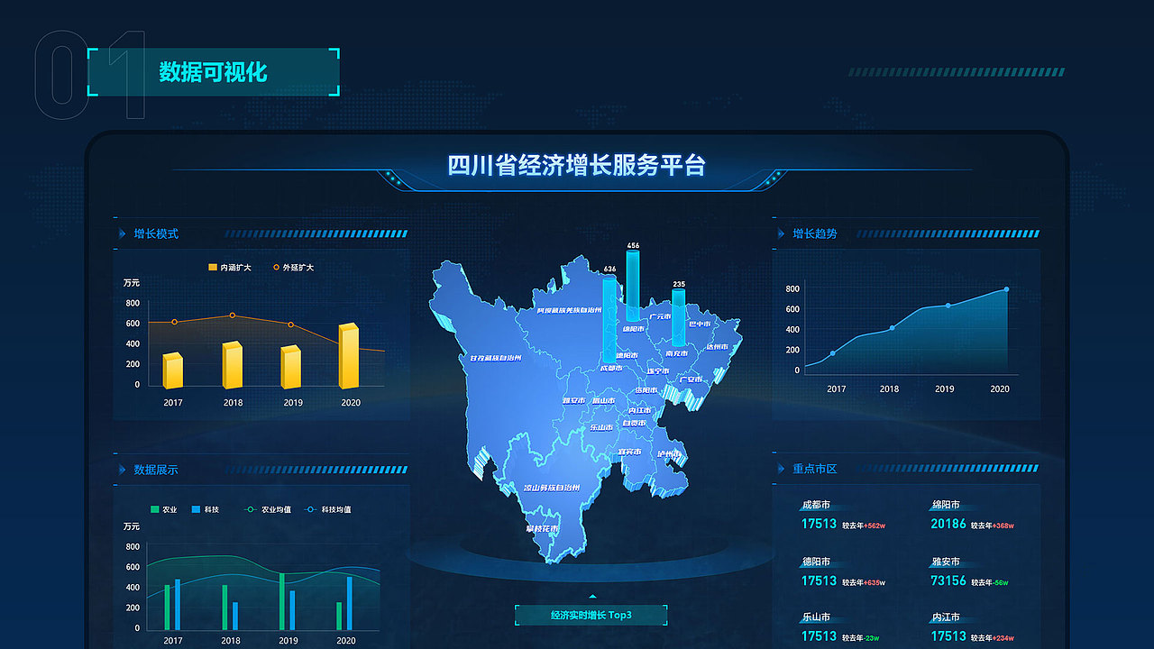
Task: Select the 2018 yellow bar in 增长模式
Action: (233, 365)
